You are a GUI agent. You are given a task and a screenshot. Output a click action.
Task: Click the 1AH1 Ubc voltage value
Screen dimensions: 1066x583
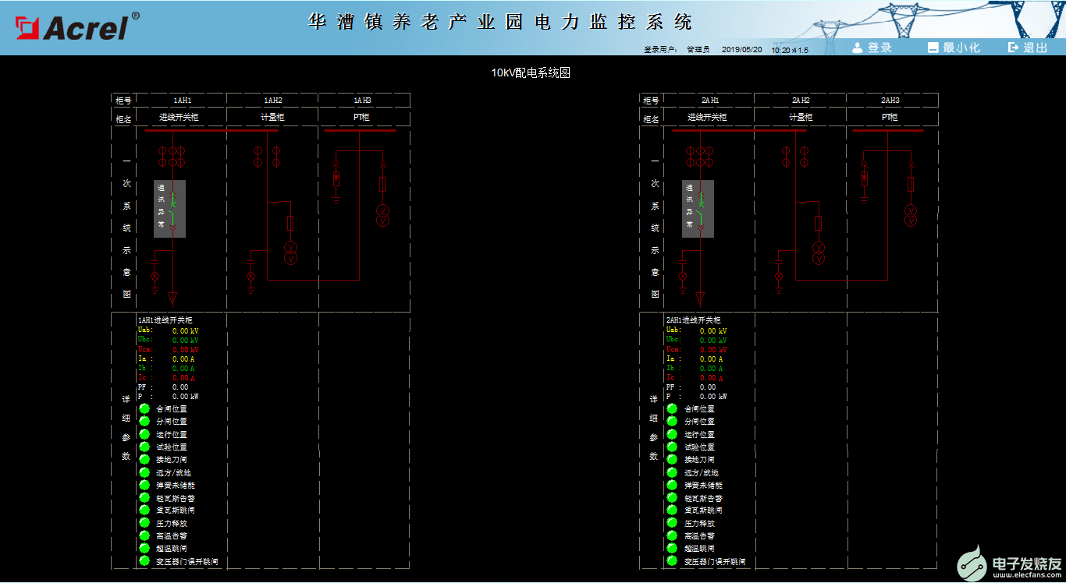(185, 340)
